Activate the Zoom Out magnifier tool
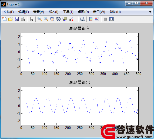The height and width of the screenshot is (139, 154). tap(46, 19)
